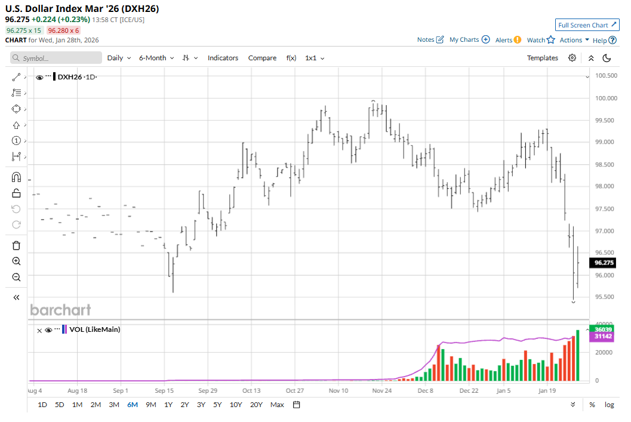Select the 3M time range
The height and width of the screenshot is (422, 631).
(x=114, y=405)
